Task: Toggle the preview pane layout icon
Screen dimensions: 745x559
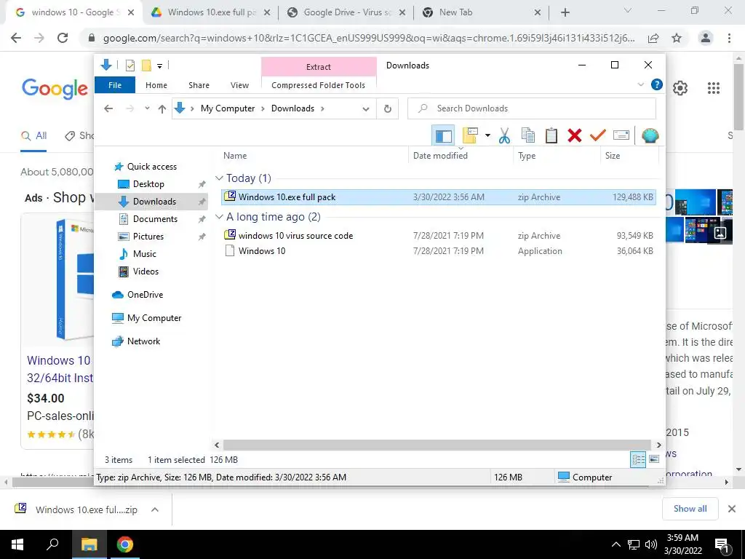Action: tap(443, 136)
